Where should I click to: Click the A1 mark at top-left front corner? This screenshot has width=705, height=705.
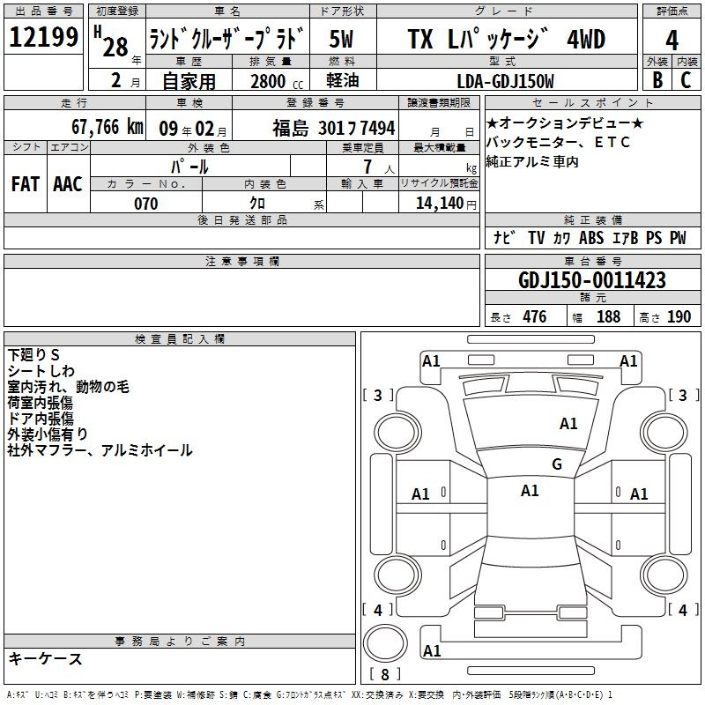431,360
